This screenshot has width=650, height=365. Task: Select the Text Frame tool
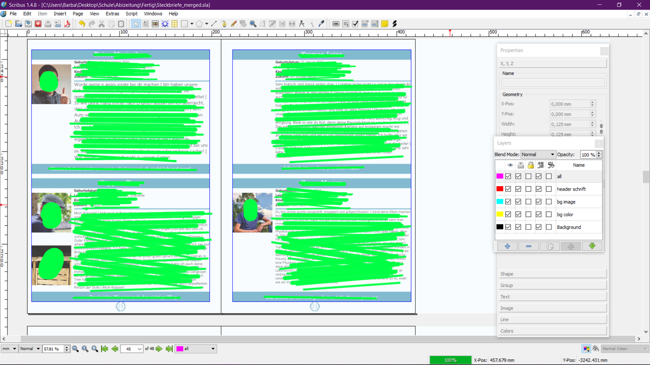click(146, 24)
